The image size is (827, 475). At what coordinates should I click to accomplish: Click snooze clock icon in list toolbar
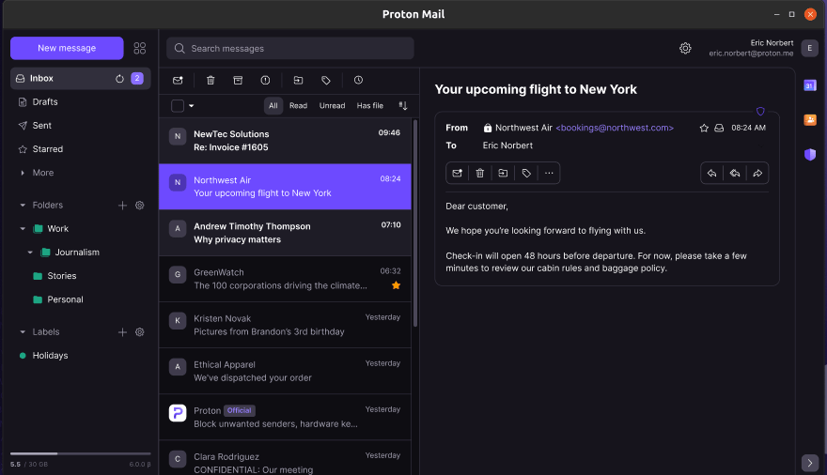358,80
